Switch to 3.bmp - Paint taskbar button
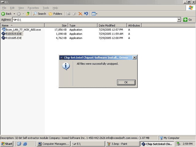196x147 pixels. [x=123, y=144]
